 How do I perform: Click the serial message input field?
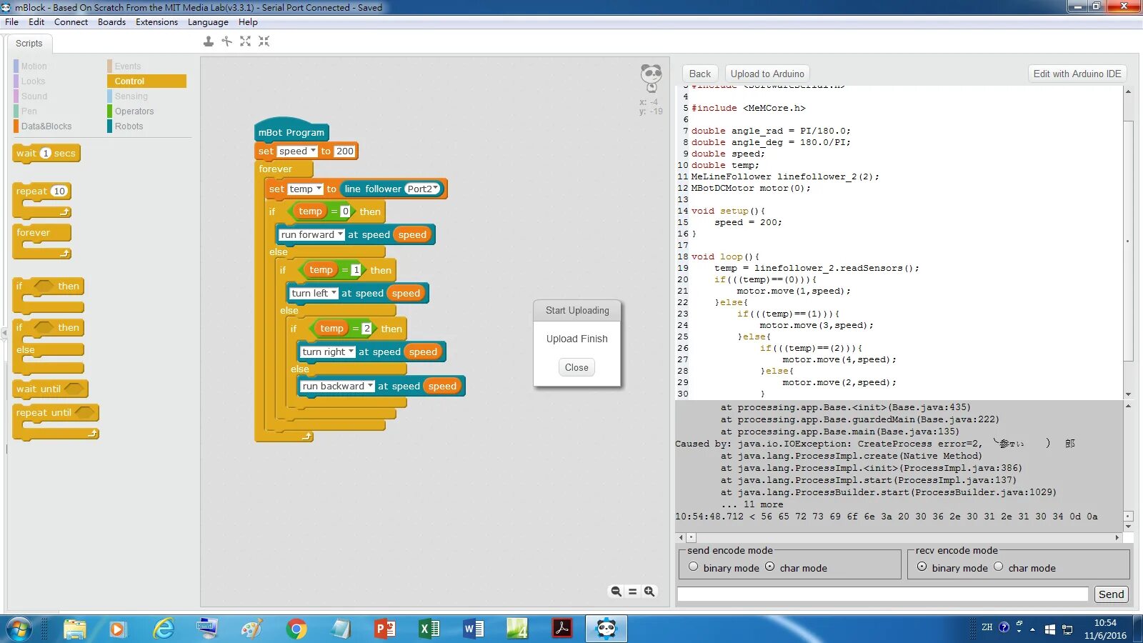[882, 594]
